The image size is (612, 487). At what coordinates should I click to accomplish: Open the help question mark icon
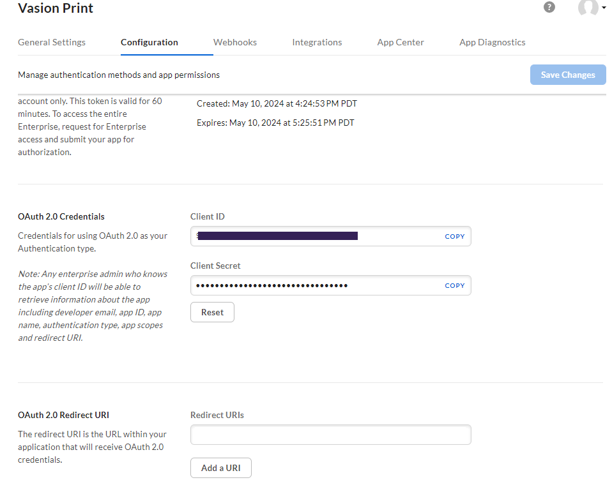pyautogui.click(x=549, y=7)
